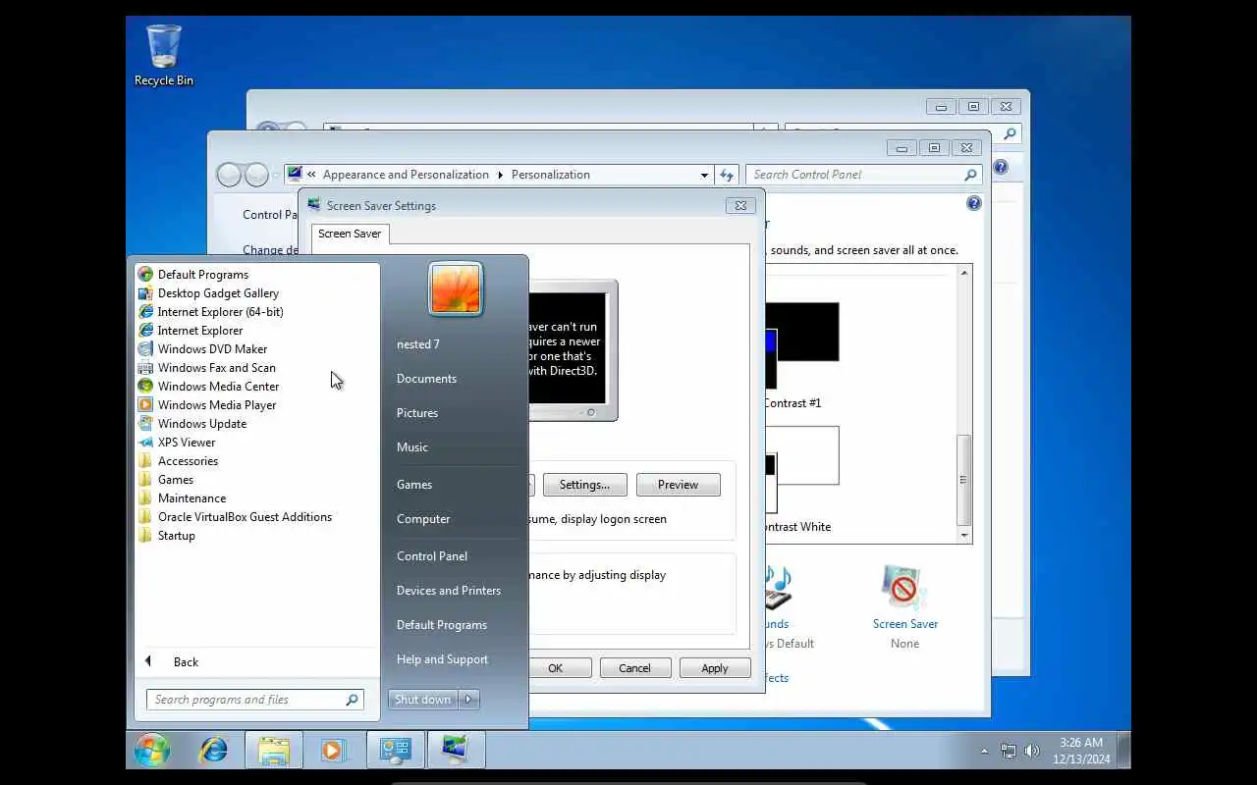Click the search magnifier in Control Panel
Screen dimensions: 1257x785
point(970,175)
